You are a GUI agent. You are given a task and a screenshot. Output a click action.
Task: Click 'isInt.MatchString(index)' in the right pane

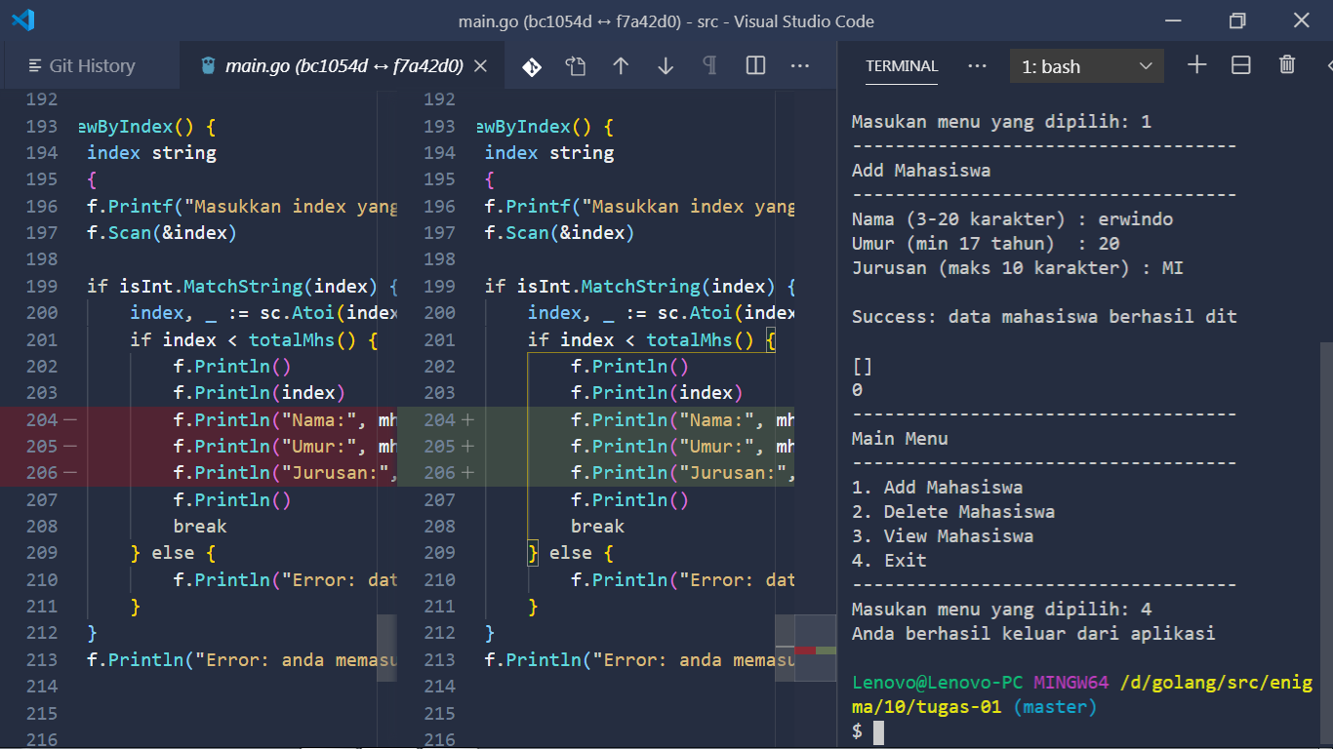click(x=647, y=287)
